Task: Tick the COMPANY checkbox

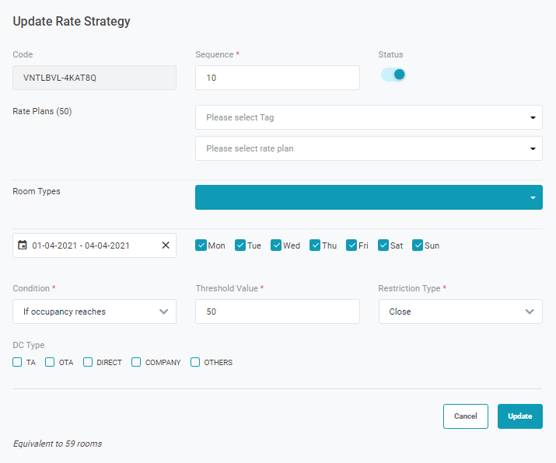Action: 136,362
